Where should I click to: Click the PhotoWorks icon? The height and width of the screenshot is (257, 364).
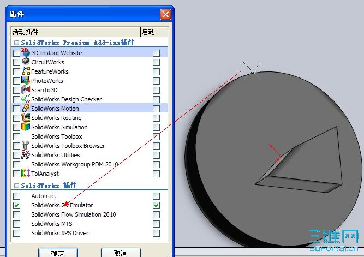coord(26,81)
